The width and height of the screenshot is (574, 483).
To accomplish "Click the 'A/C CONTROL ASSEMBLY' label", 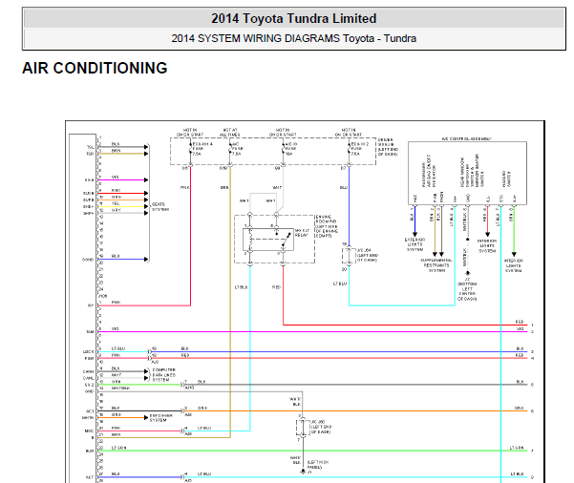I will point(466,138).
